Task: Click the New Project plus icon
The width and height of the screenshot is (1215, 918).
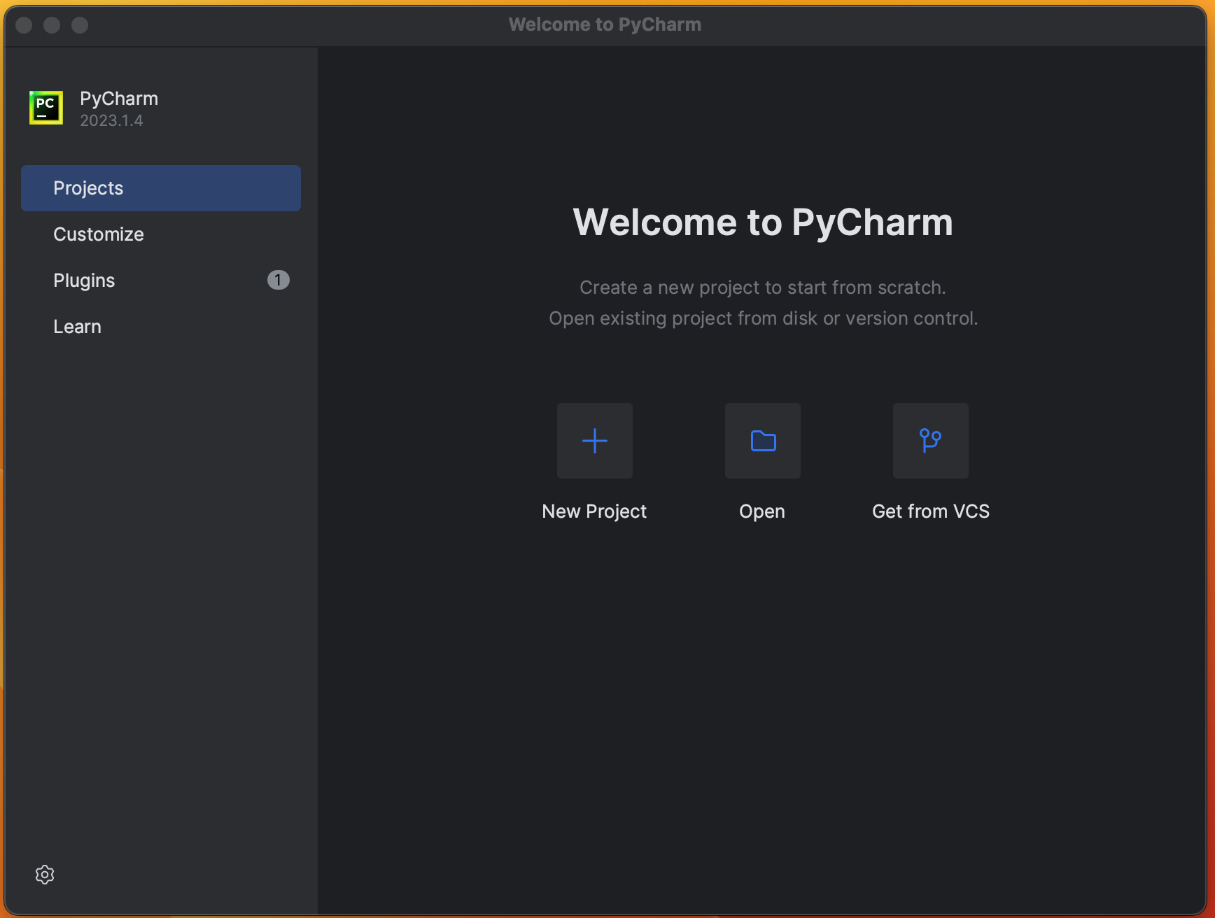Action: (595, 441)
